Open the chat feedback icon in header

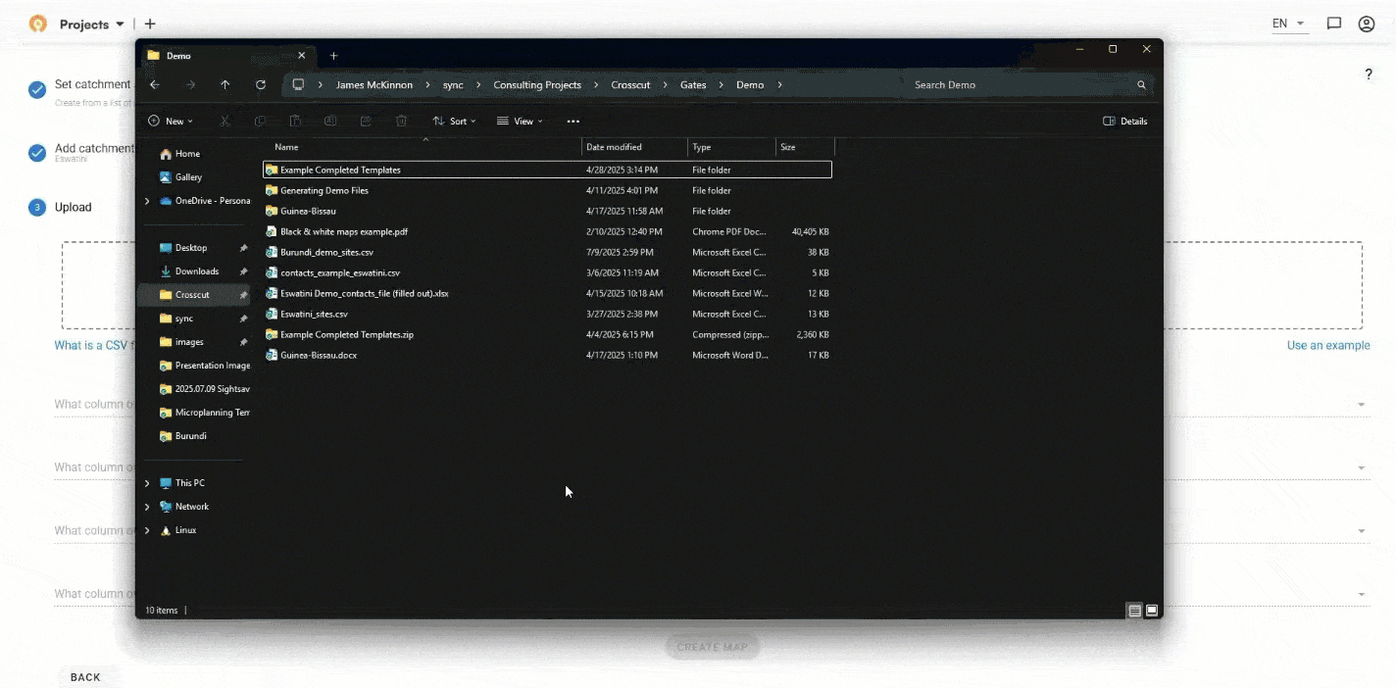coord(1334,24)
